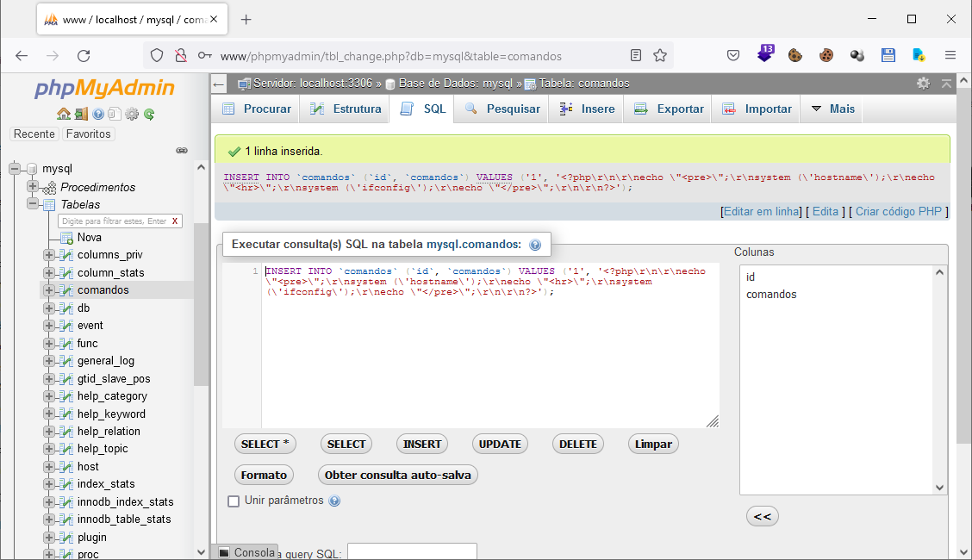Open phpMyAdmin documentation blue question icon

[x=98, y=114]
